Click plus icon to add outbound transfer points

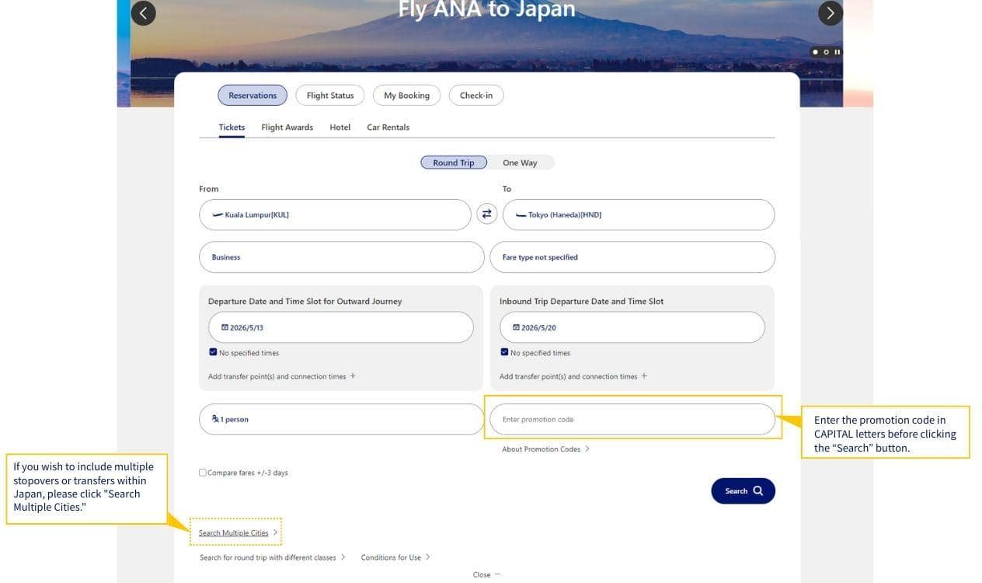pos(353,376)
